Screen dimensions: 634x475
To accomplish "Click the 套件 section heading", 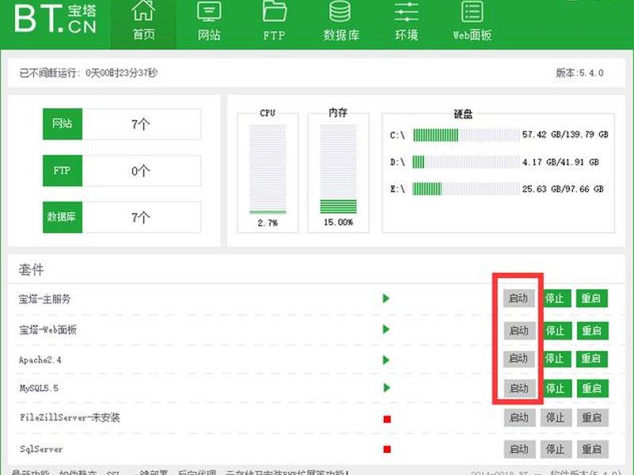I will tap(31, 269).
